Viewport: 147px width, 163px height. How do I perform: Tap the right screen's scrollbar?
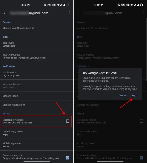click(x=146, y=49)
